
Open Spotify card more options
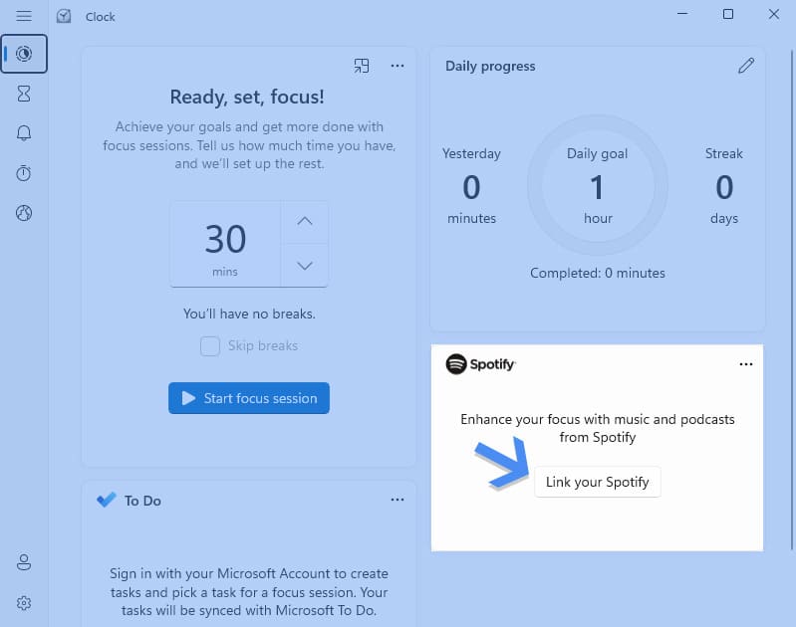click(x=746, y=364)
